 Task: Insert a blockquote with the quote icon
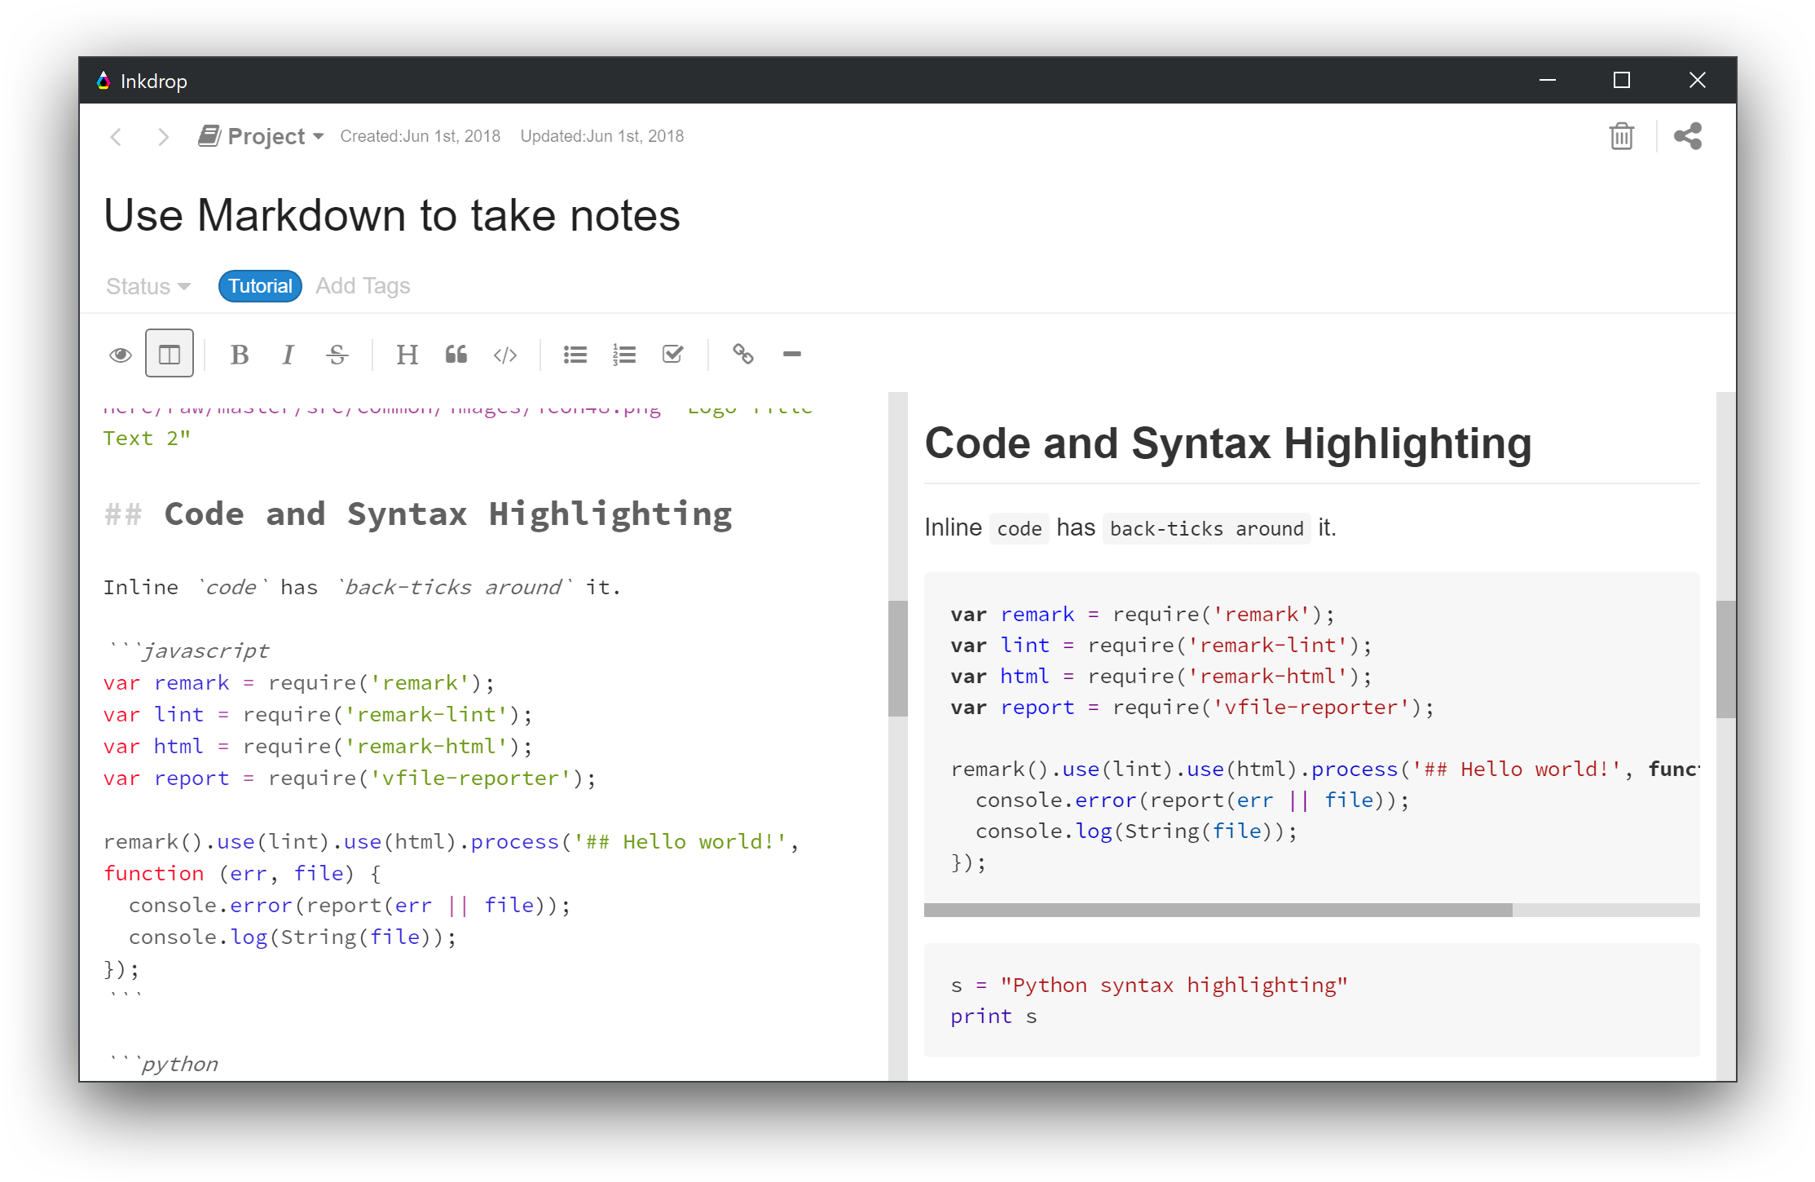[x=456, y=355]
